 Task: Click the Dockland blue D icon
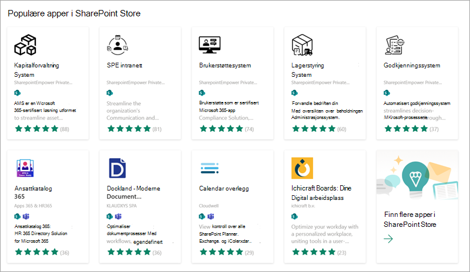coord(117,168)
